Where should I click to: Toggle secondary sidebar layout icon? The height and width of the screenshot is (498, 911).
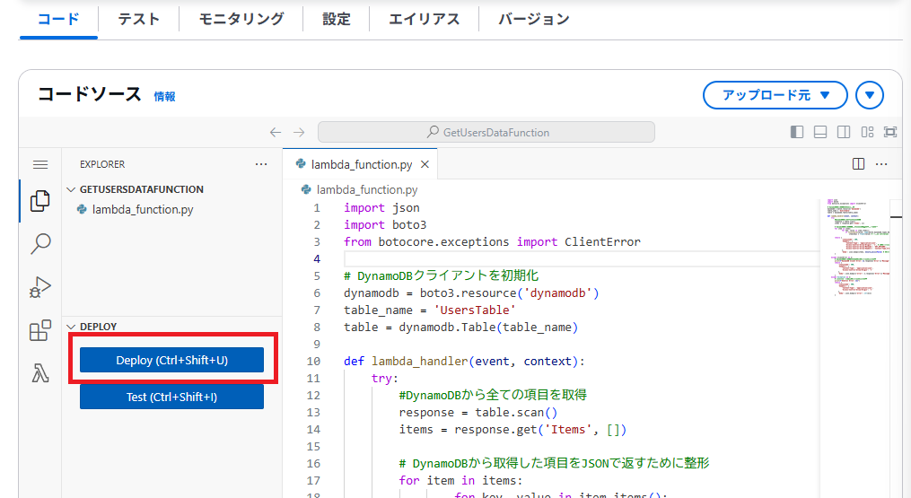coord(844,132)
